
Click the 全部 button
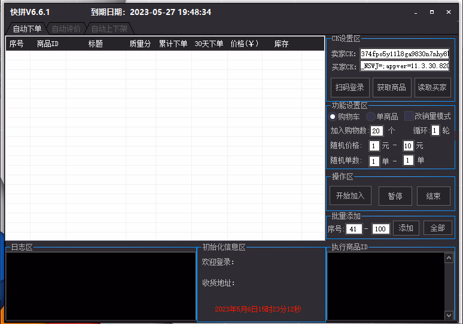click(438, 228)
